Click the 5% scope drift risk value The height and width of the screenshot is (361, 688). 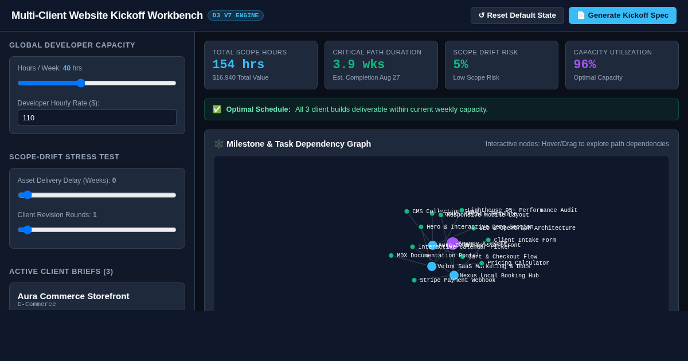pos(461,65)
